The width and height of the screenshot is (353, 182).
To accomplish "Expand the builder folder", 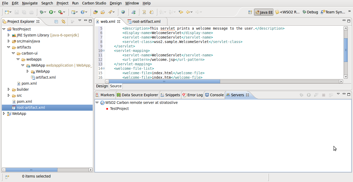I will tap(8, 89).
